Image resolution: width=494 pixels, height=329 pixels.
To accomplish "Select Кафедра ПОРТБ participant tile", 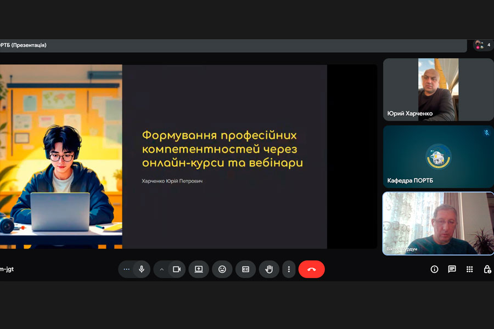I will tap(438, 156).
